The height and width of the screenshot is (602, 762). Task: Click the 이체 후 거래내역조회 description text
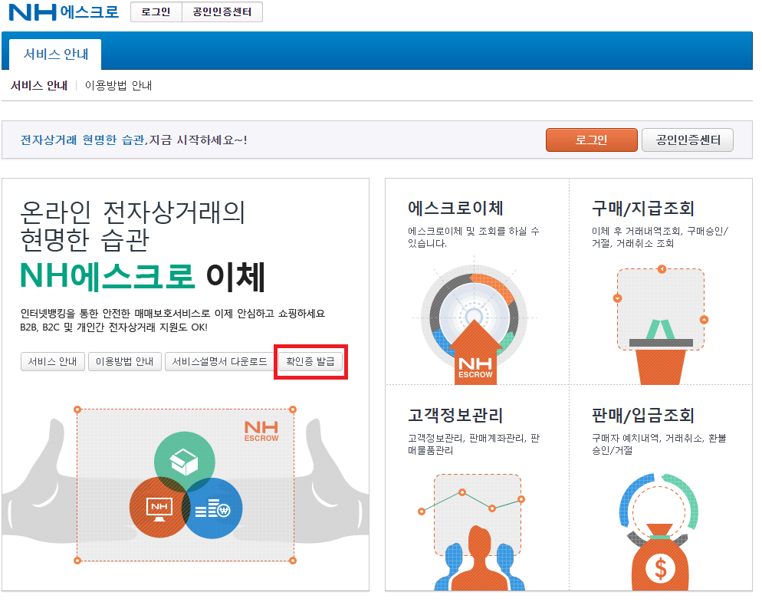(660, 237)
